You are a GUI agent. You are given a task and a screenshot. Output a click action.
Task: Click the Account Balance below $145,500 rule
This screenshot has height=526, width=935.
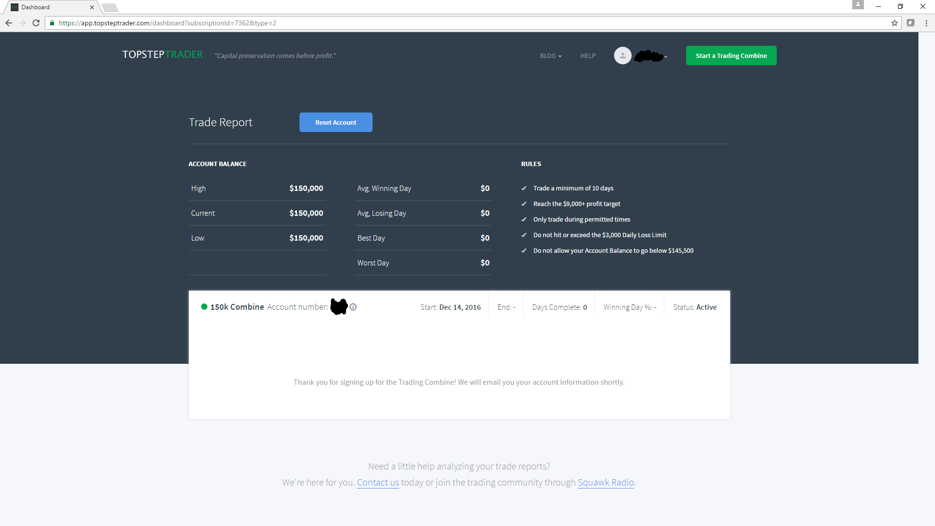613,251
